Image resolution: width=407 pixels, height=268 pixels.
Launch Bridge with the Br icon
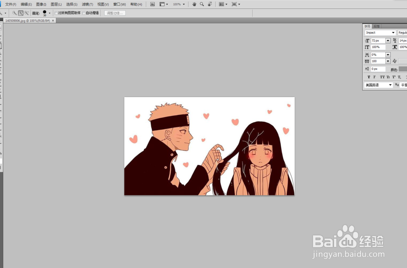pyautogui.click(x=153, y=4)
